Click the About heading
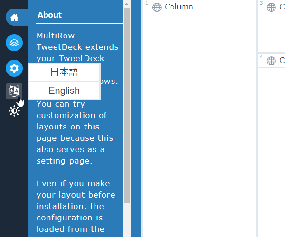This screenshot has height=237, width=285. [49, 15]
